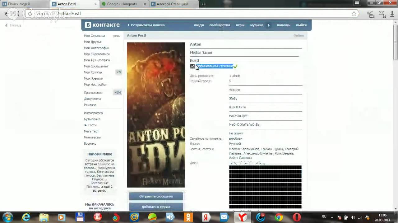
Task: Bookmark page with the star icon
Action: click(354, 14)
